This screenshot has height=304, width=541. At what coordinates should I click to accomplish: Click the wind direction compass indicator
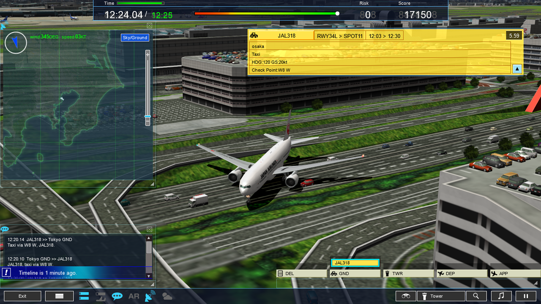pyautogui.click(x=16, y=42)
